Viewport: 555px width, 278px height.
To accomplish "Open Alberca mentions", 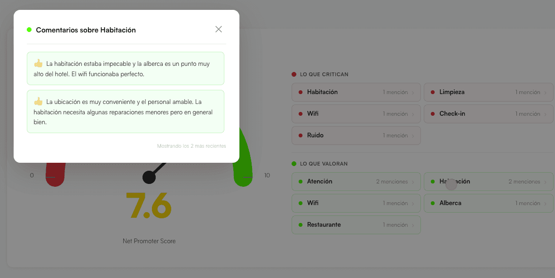I will tap(489, 203).
